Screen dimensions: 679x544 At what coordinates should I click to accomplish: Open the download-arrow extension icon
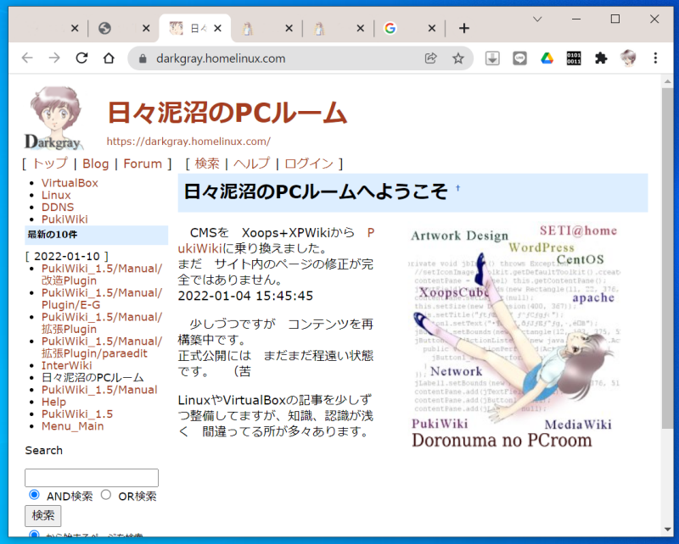[492, 58]
